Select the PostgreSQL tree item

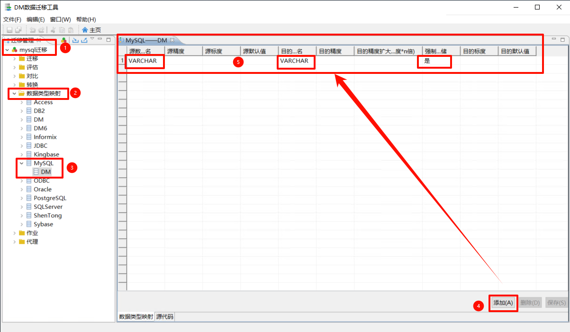[x=50, y=198]
